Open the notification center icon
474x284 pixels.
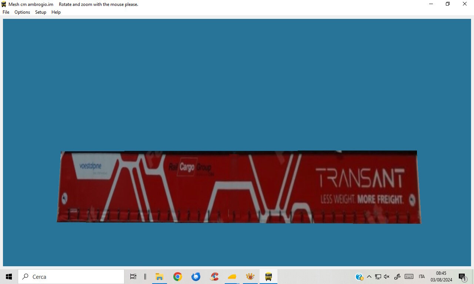(x=462, y=277)
